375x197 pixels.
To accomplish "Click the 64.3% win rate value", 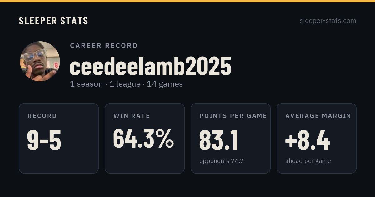I will pos(143,138).
